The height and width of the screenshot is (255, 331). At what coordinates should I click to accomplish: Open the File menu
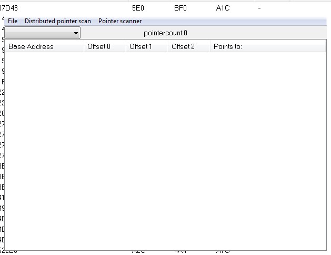click(x=13, y=21)
